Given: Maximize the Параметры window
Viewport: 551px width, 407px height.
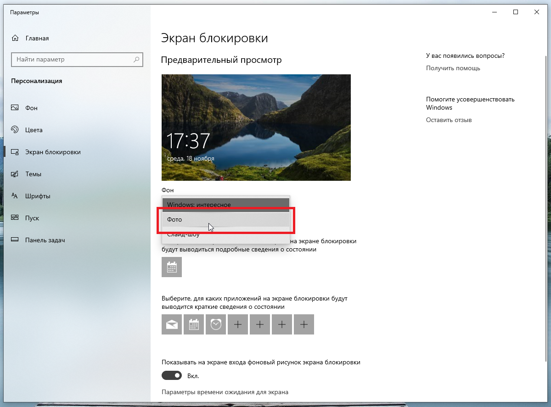Looking at the screenshot, I should tap(516, 12).
